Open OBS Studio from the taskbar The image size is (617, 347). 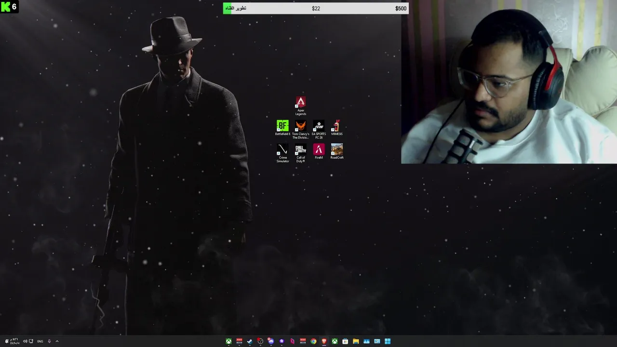click(x=260, y=341)
